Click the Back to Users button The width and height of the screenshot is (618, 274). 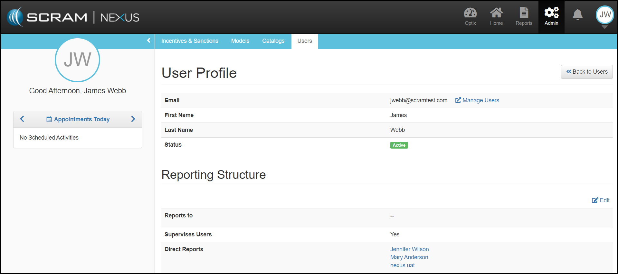pos(586,72)
